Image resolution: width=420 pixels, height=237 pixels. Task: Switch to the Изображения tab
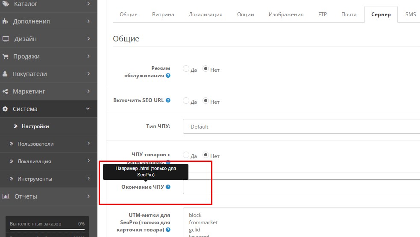point(286,15)
